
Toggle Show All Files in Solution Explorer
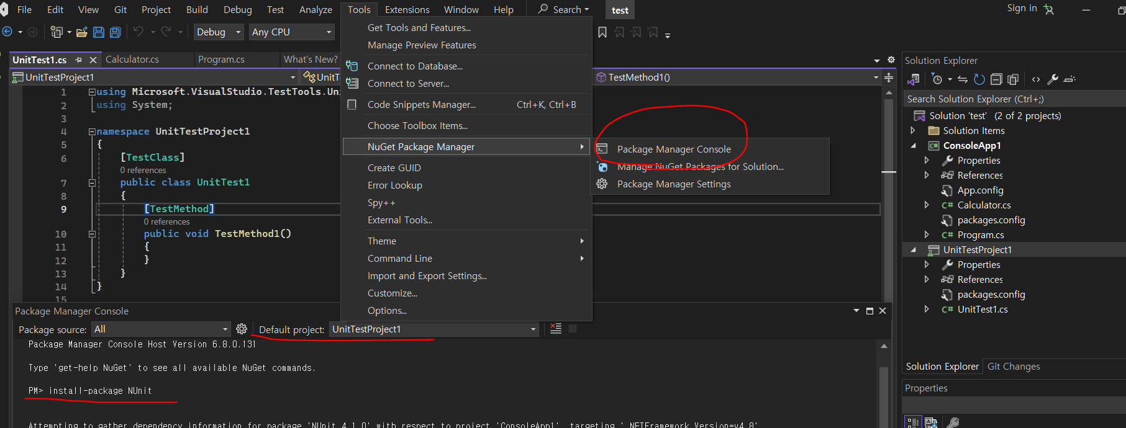tap(1013, 79)
